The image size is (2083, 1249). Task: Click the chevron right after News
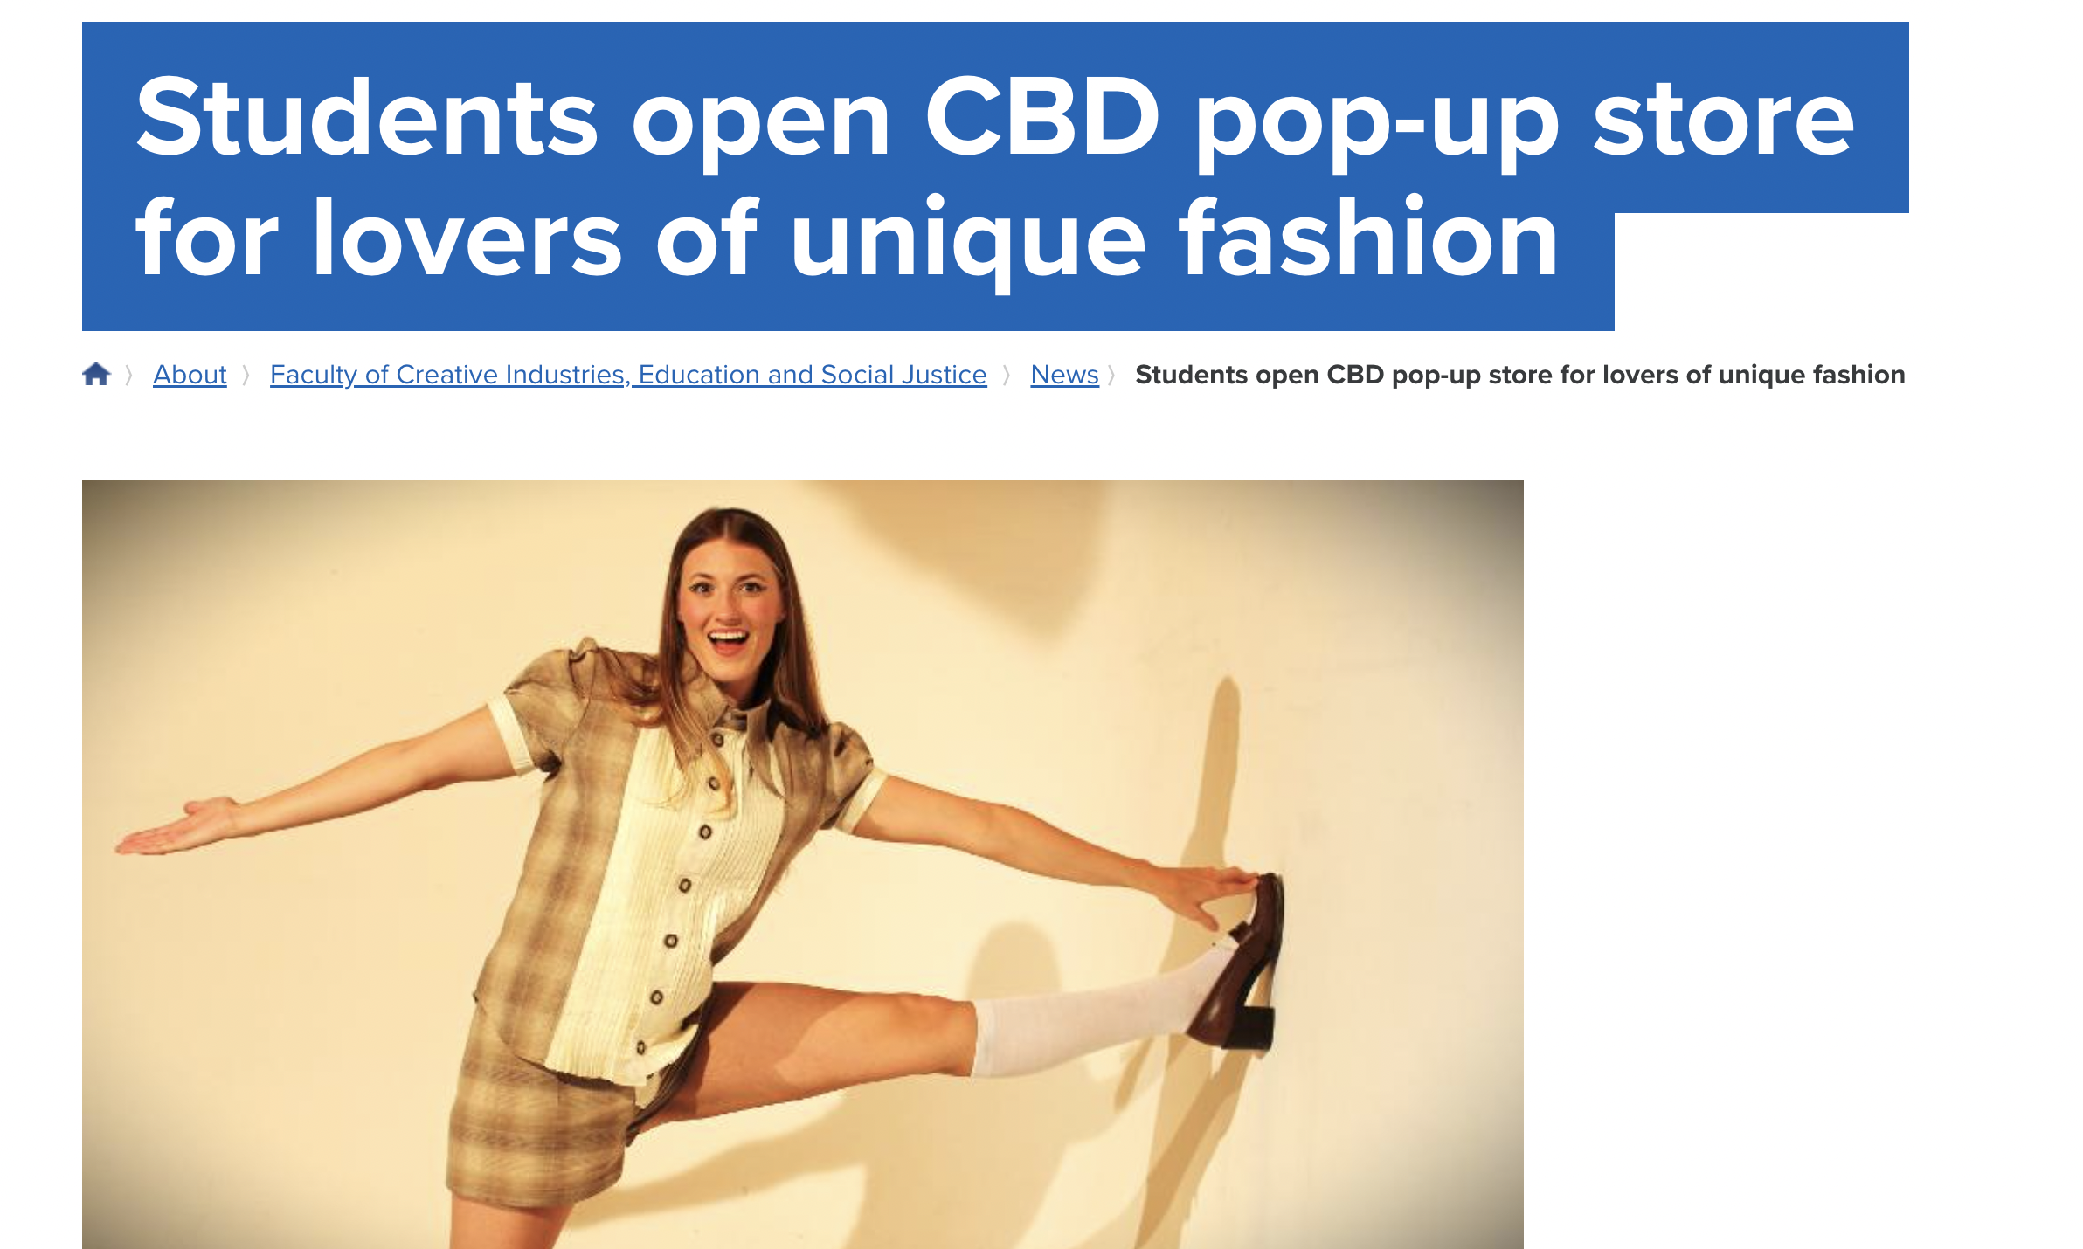coord(1111,375)
